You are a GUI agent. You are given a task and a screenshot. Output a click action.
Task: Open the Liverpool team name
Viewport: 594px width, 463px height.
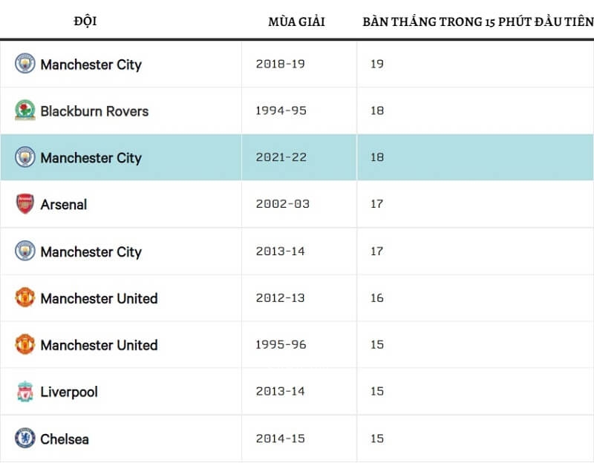(69, 392)
